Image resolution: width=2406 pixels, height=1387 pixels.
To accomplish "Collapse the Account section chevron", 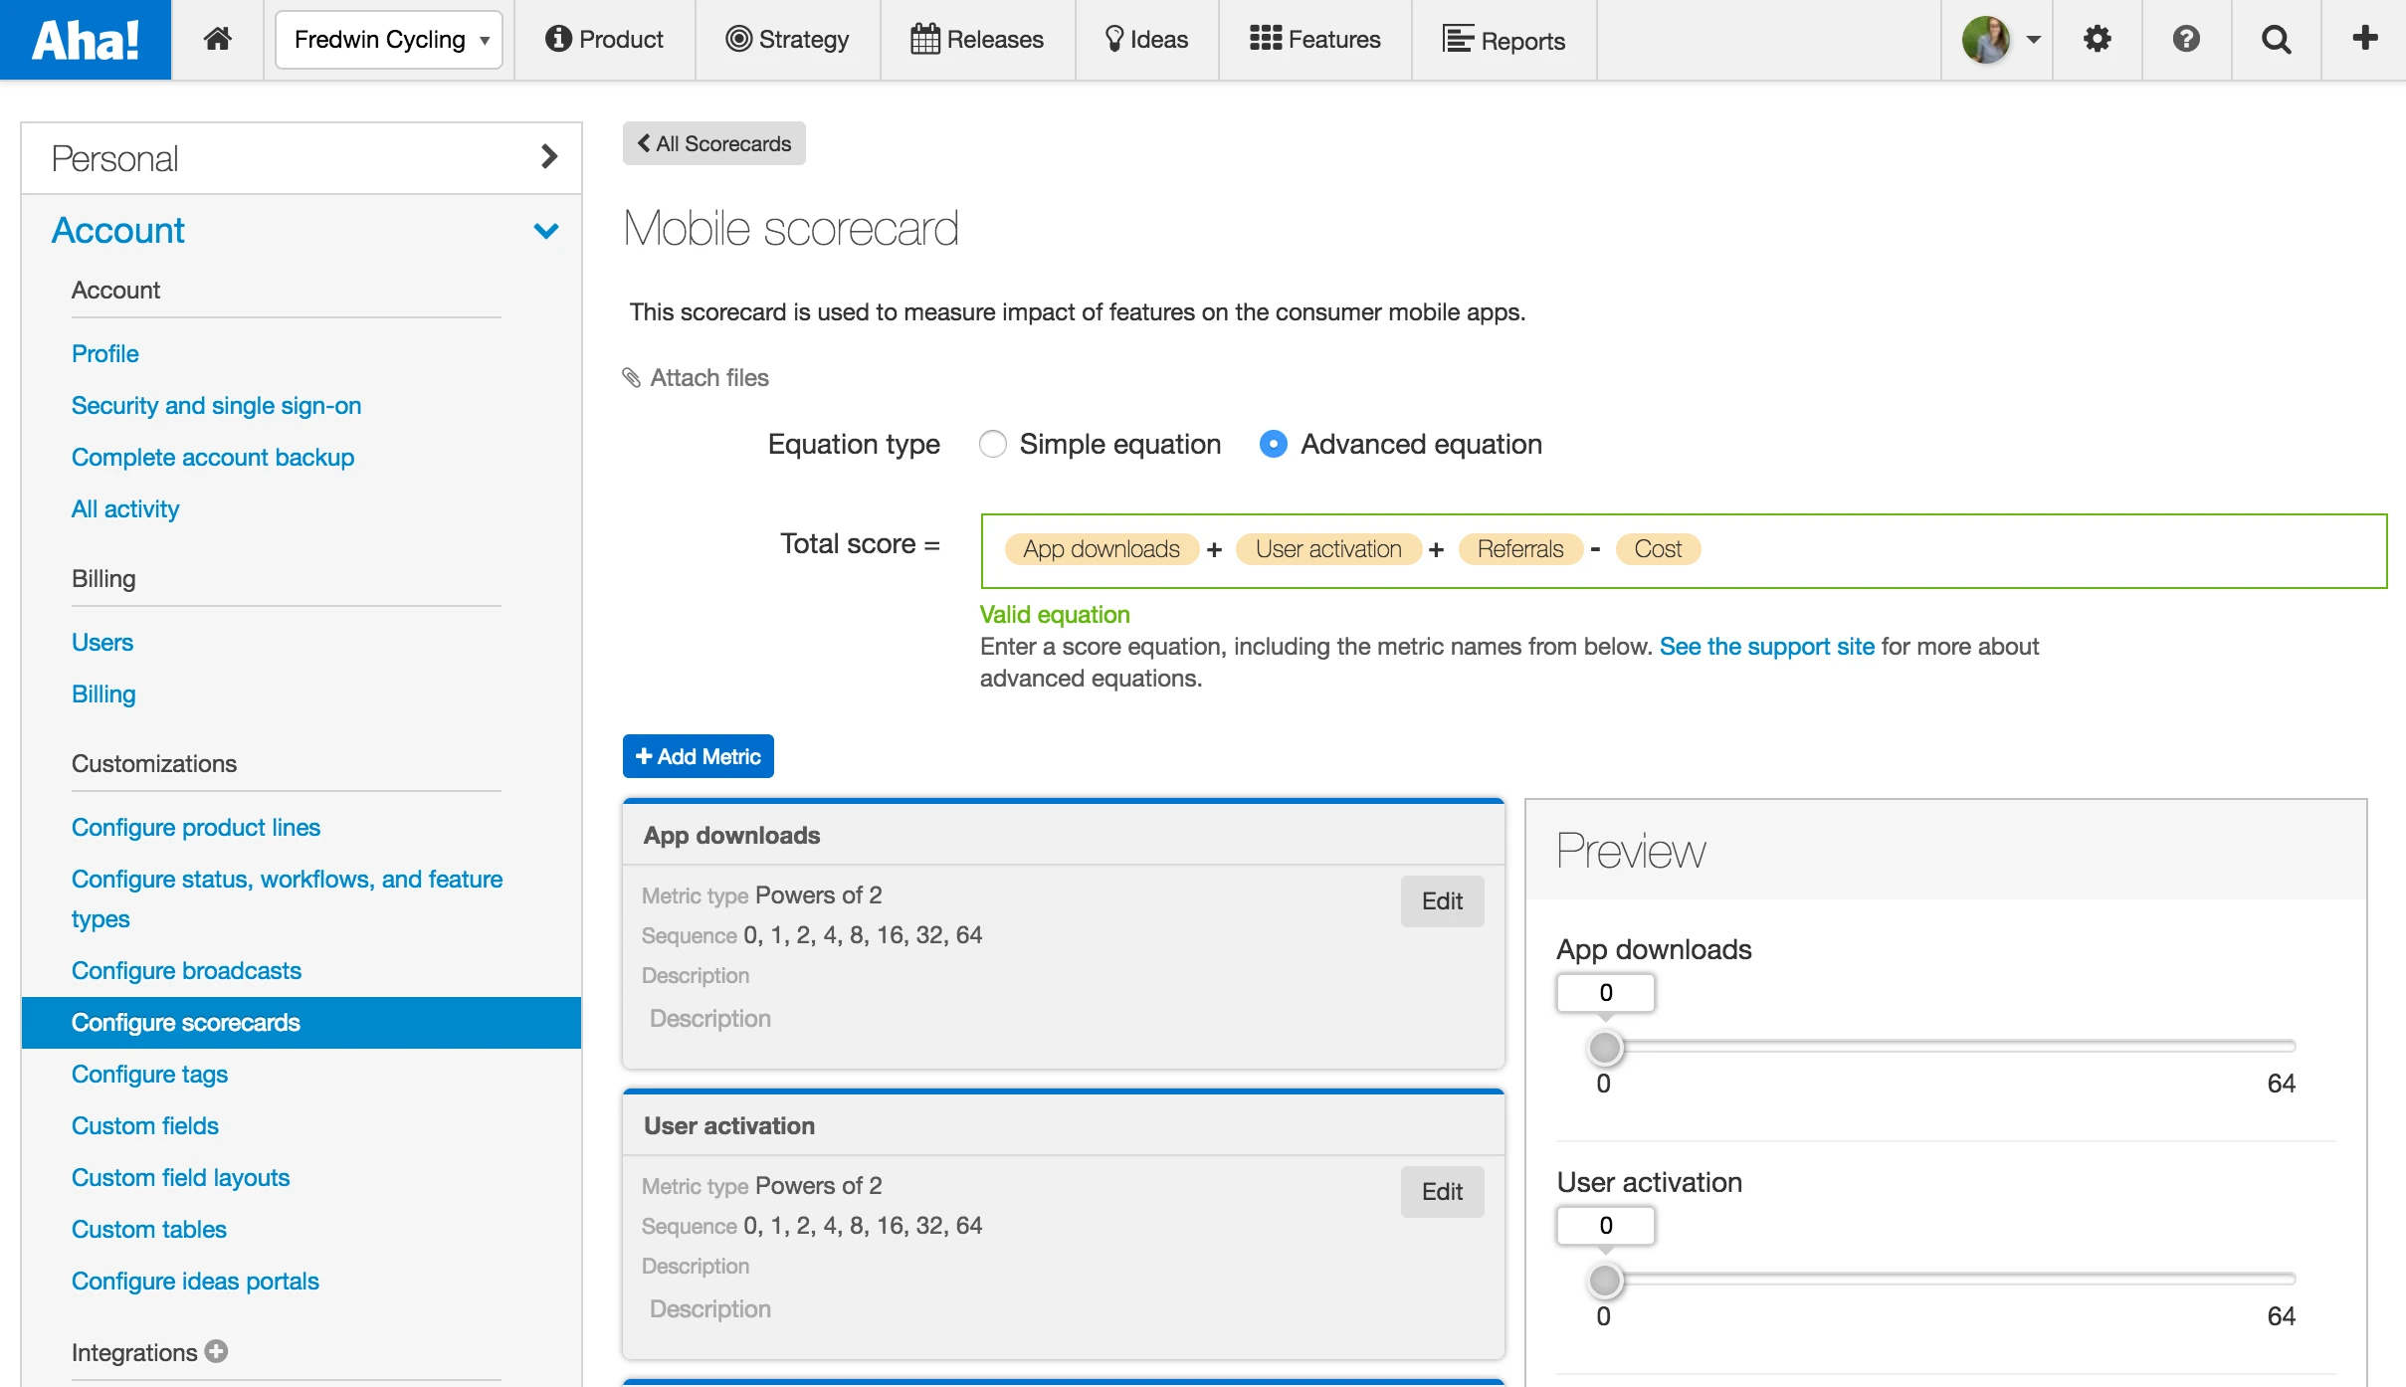I will (546, 231).
